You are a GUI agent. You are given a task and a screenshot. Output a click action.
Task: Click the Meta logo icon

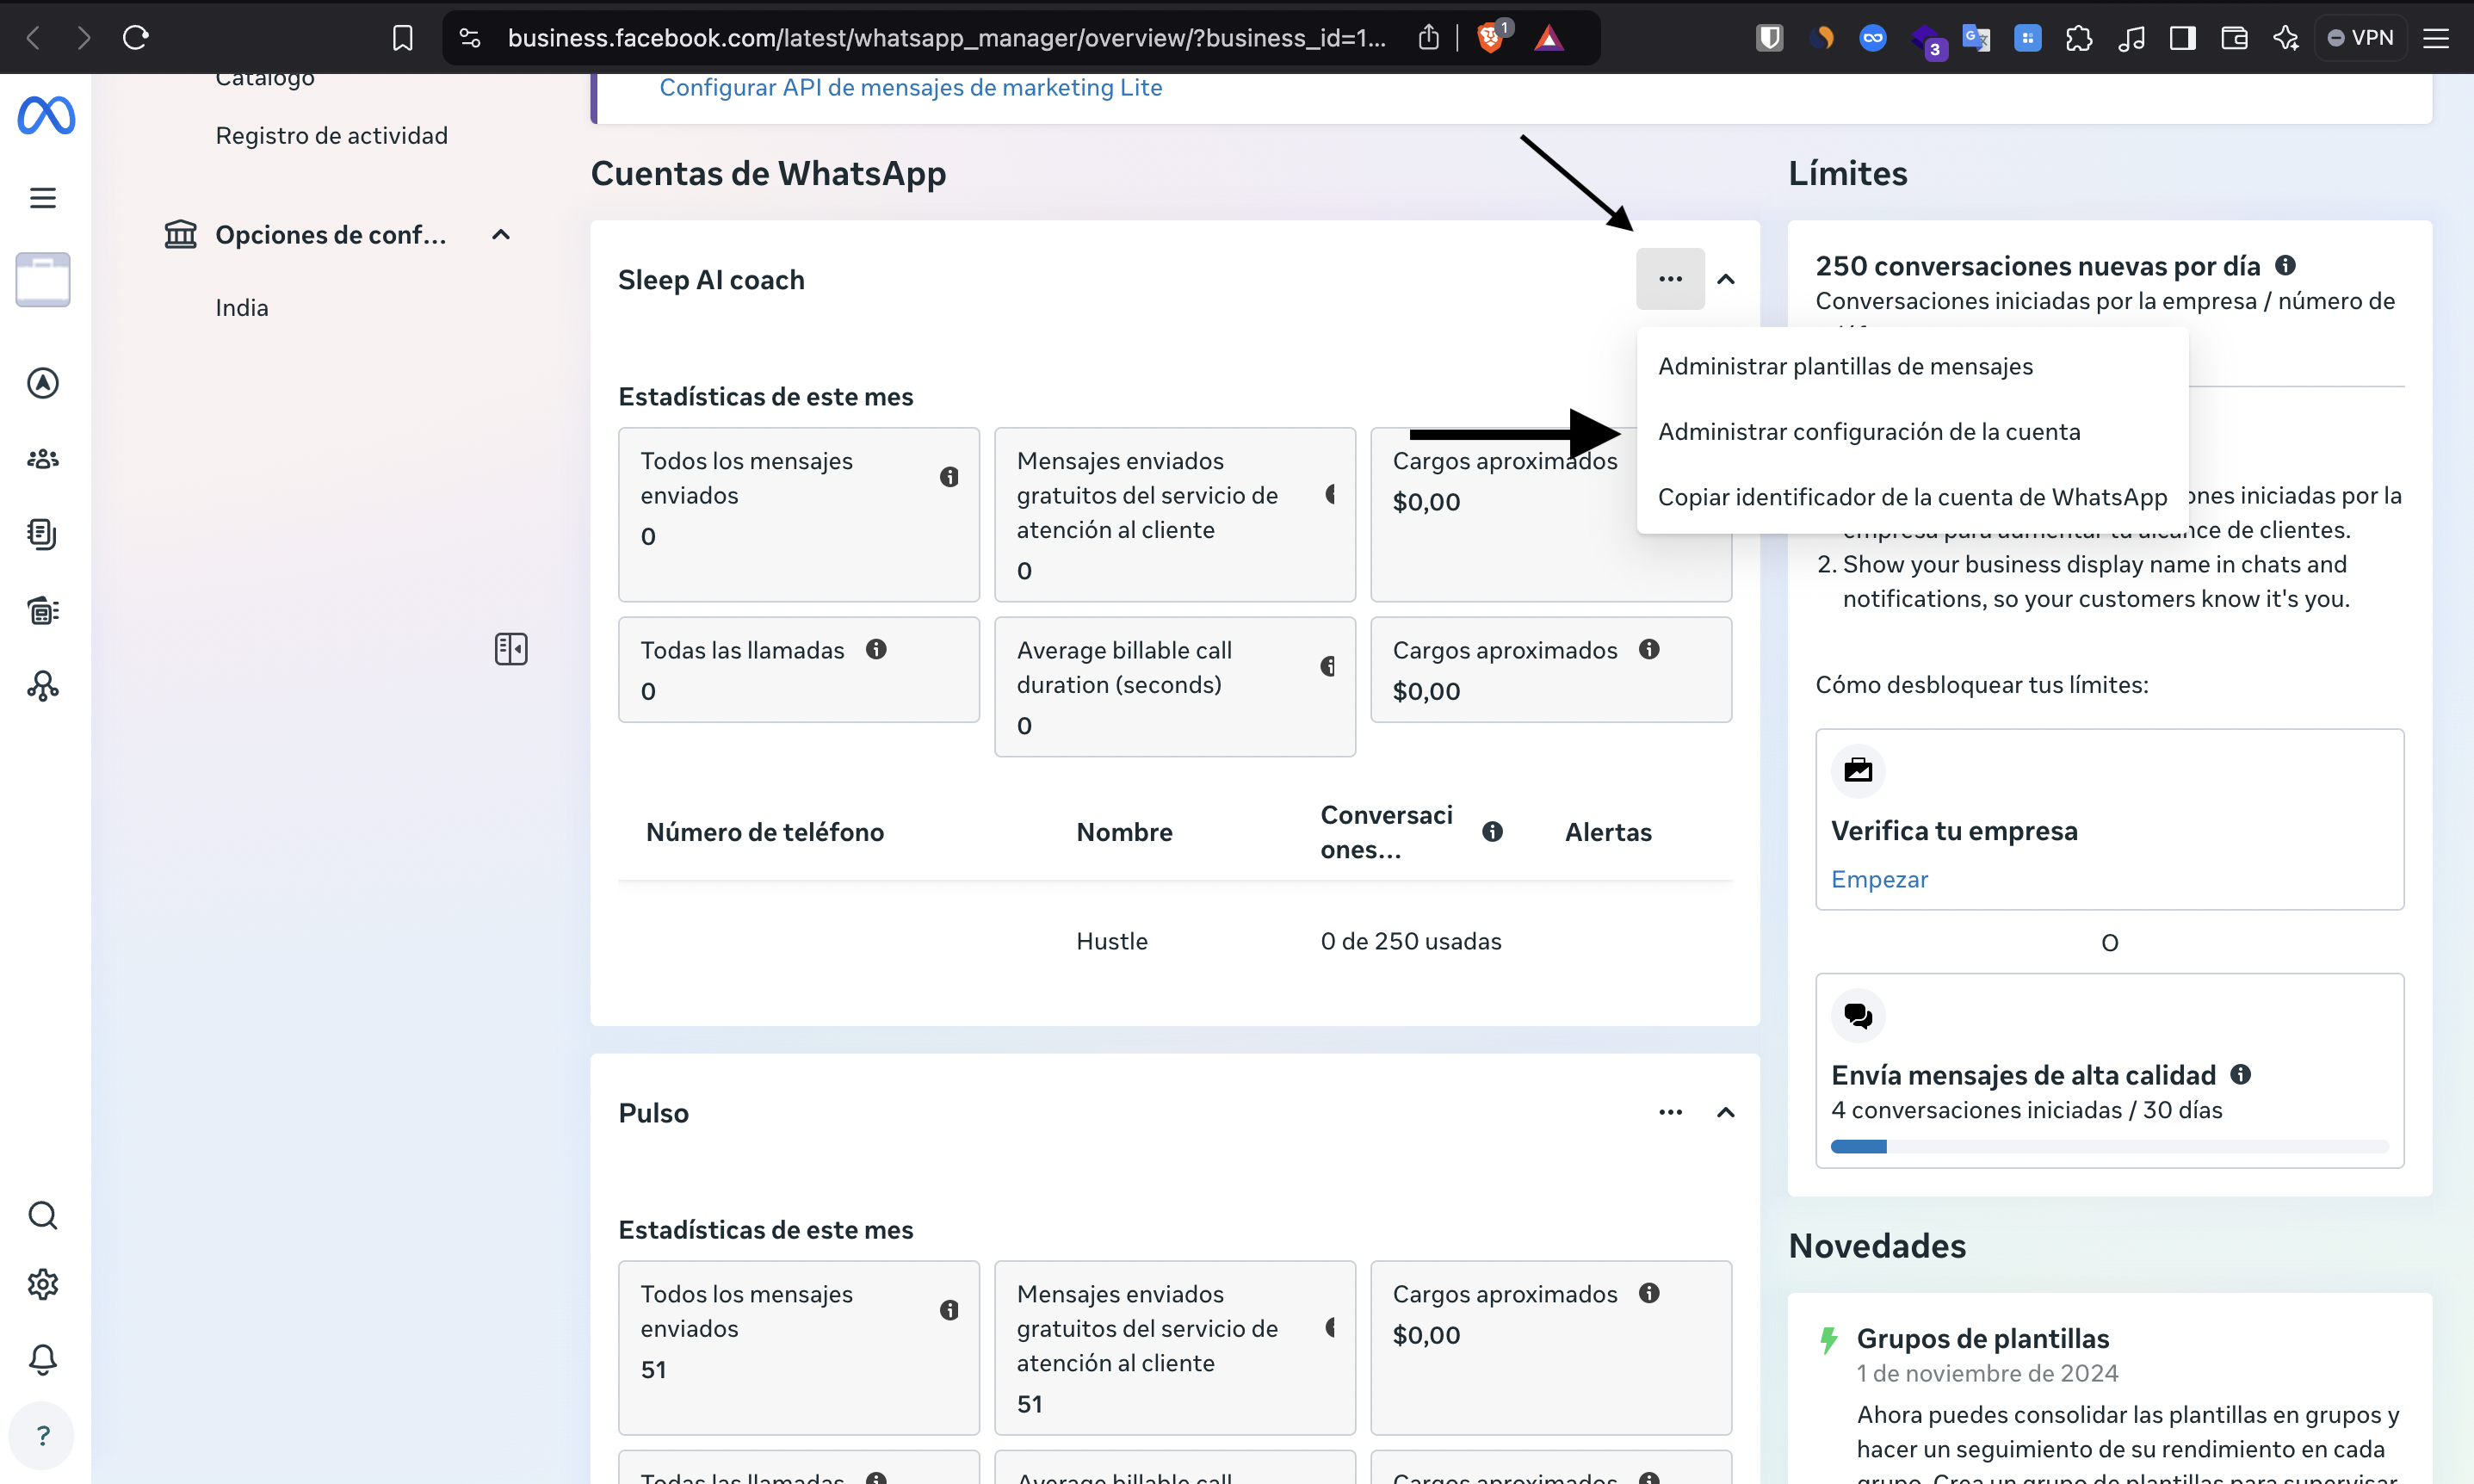click(x=46, y=115)
